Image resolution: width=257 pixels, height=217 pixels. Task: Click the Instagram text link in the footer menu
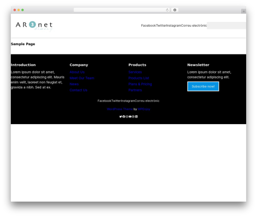coord(128,101)
